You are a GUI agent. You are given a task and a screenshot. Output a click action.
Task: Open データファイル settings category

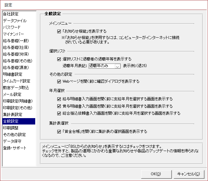tap(15, 21)
